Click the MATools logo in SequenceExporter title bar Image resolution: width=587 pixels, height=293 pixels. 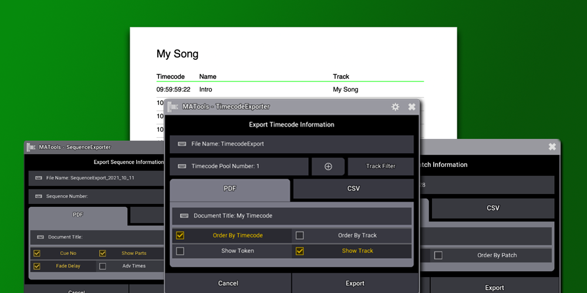point(31,147)
